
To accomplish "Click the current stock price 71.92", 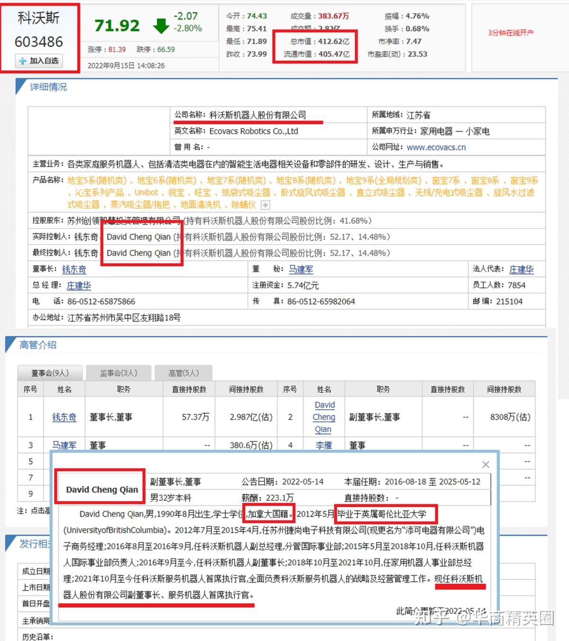I will pyautogui.click(x=117, y=26).
